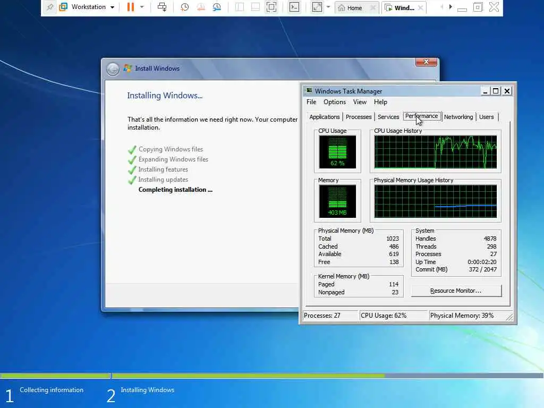Expand the stretch display options arrow
The height and width of the screenshot is (408, 544).
[x=328, y=7]
